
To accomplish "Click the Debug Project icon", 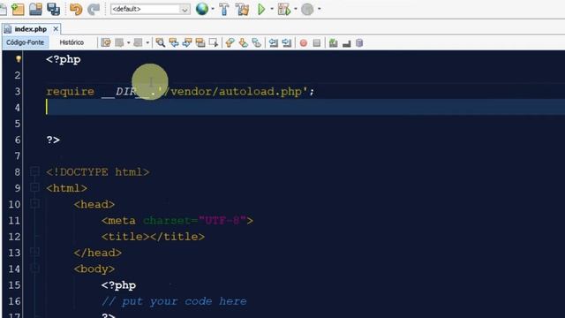I will 284,9.
